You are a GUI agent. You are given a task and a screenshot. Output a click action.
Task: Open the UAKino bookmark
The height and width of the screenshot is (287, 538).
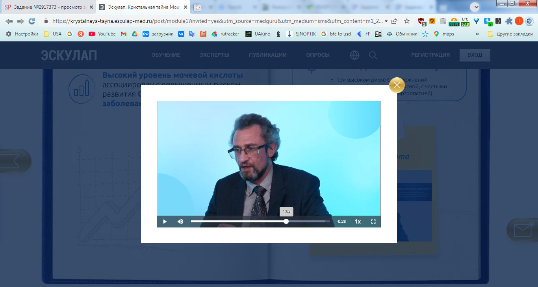tap(258, 34)
